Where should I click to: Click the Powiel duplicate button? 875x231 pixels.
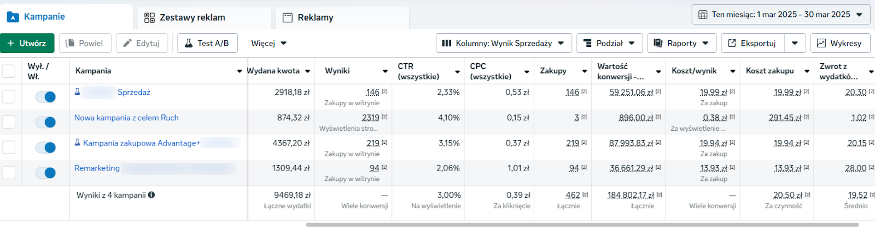click(85, 43)
